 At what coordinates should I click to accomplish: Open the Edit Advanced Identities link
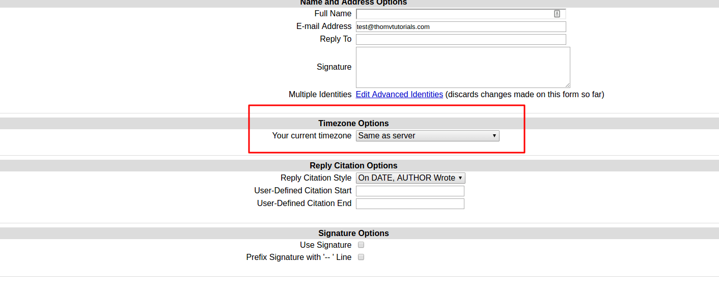[x=399, y=94]
